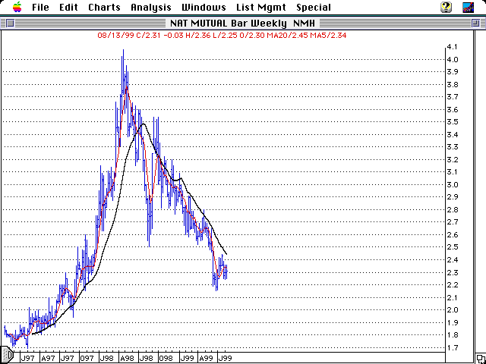The height and width of the screenshot is (364, 486).
Task: Click the NAT MUTUAL Bar Weekly title
Action: click(243, 24)
